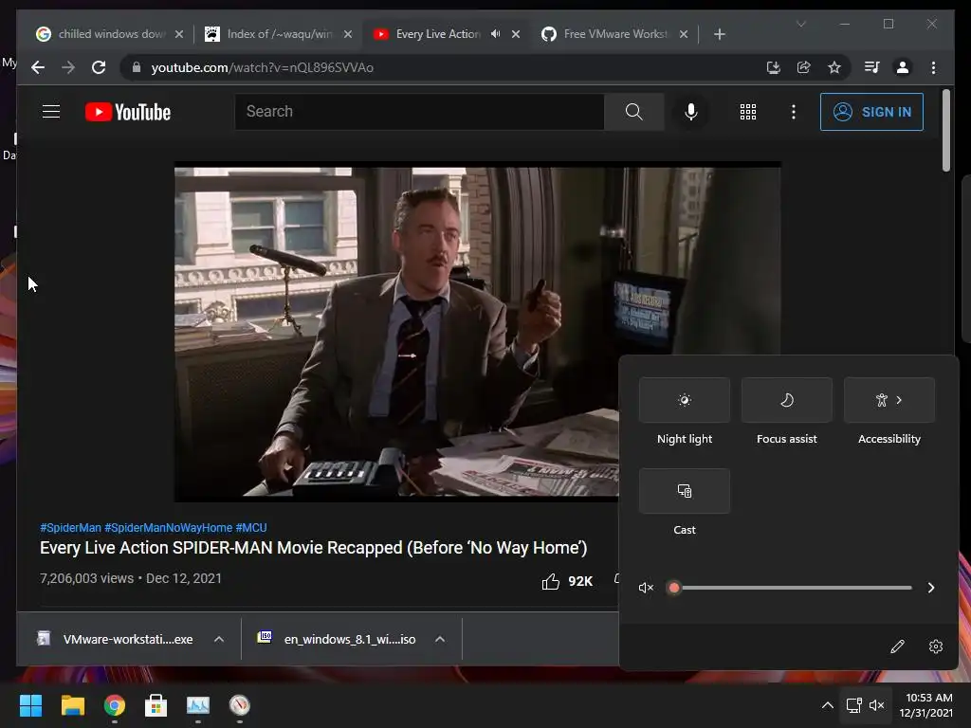This screenshot has height=728, width=971.
Task: Open the #MCU hashtag link
Action: click(251, 527)
